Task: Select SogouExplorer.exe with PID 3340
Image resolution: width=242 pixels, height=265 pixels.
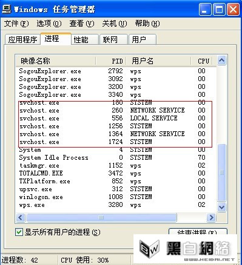Action: click(116, 94)
